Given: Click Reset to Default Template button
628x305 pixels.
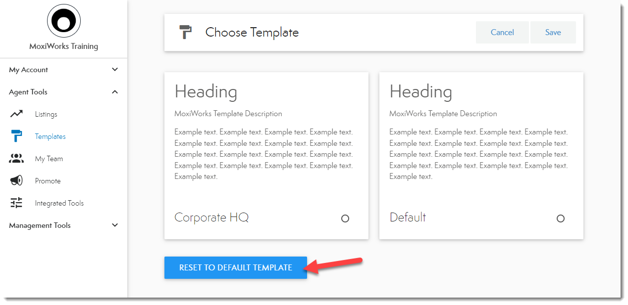Looking at the screenshot, I should 235,267.
